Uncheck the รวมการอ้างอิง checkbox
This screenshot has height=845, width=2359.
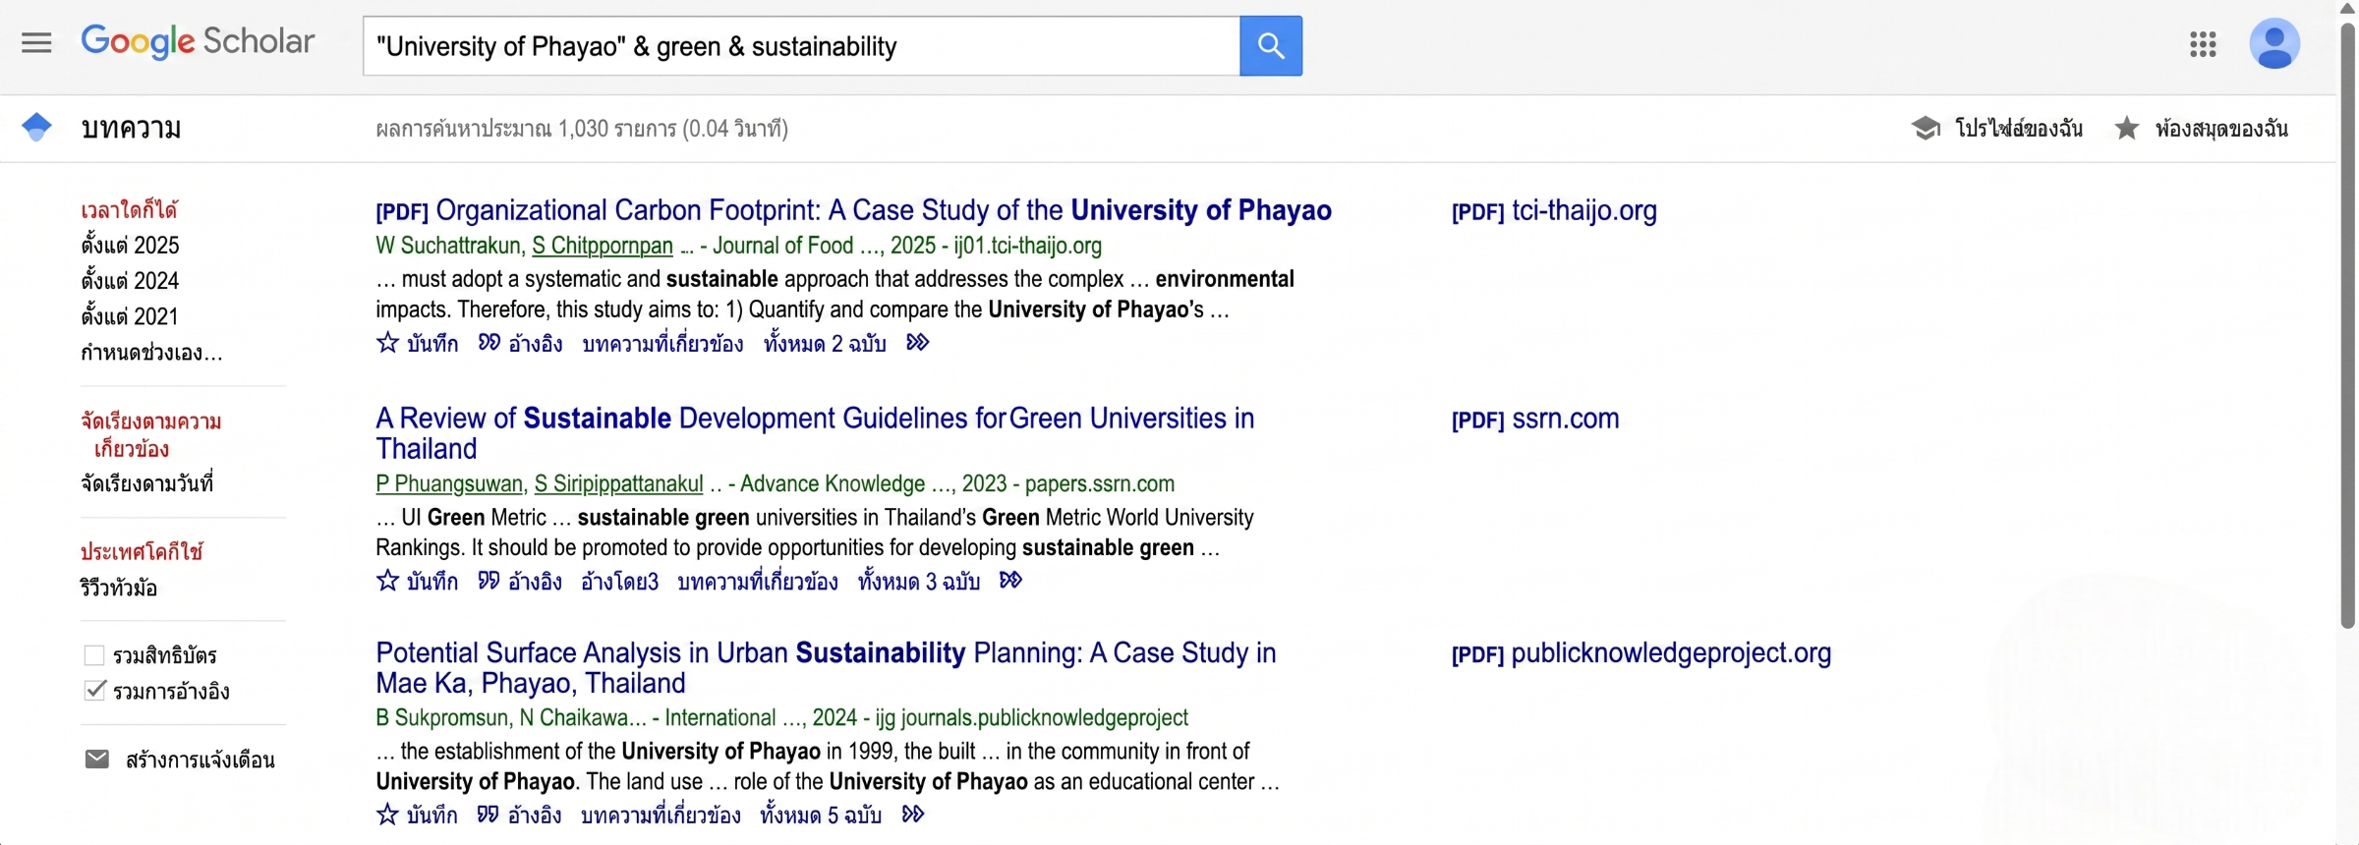tap(94, 691)
